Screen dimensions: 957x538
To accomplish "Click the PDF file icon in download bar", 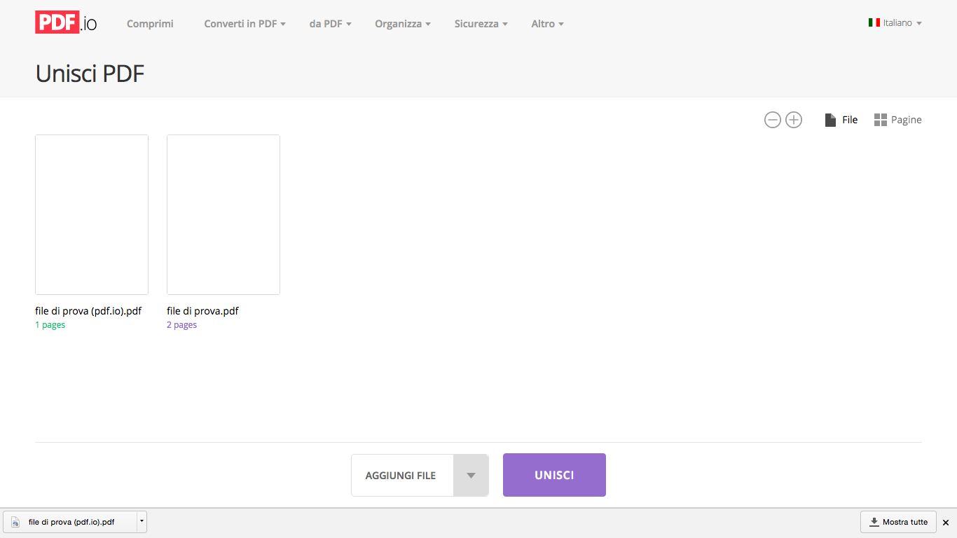I will point(15,522).
